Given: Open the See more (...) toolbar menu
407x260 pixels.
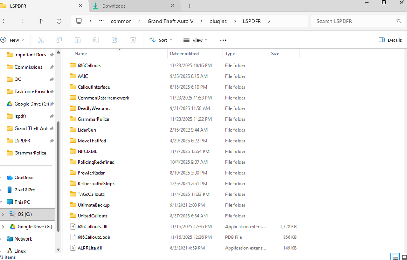Looking at the screenshot, I should point(223,40).
